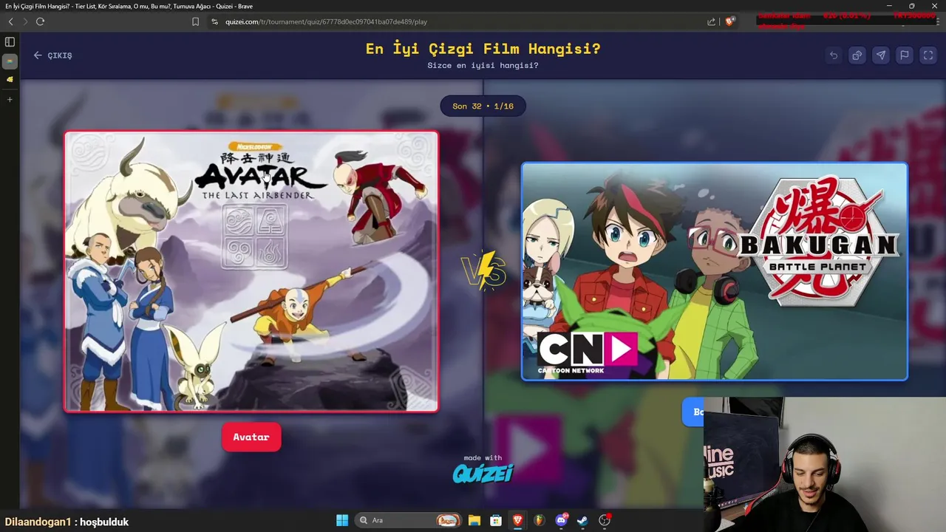Toggle fullscreen with the expand icon

(x=928, y=55)
